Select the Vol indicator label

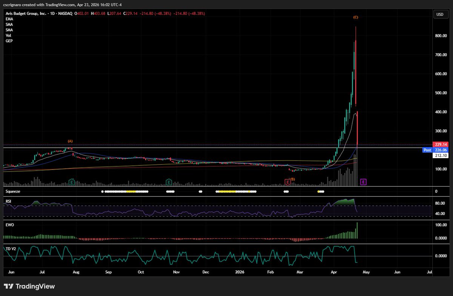click(x=8, y=35)
